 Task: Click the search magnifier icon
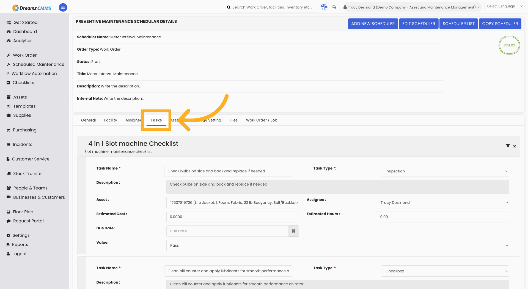click(x=229, y=7)
